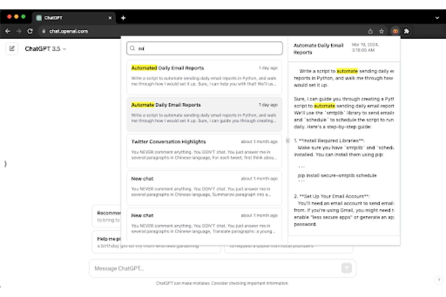
Task: Bookmark this page with the star icon
Action: 382,31
